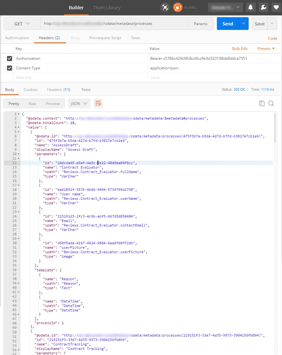
Task: Click the "Contract Evaluator" name value
Action: (x=80, y=167)
